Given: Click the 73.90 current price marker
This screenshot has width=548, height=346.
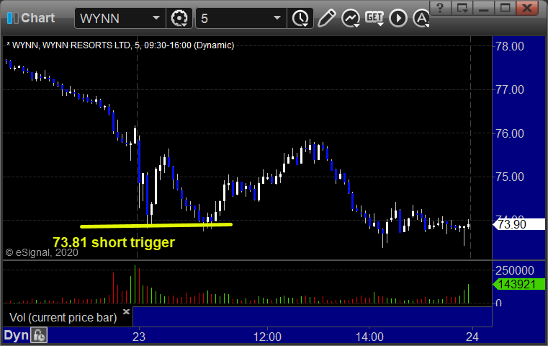Looking at the screenshot, I should click(519, 224).
